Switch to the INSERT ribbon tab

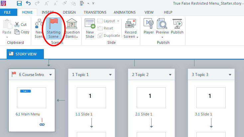[48, 12]
